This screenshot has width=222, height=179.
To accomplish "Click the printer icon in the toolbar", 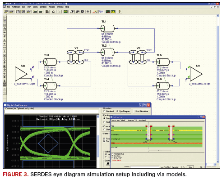I will [x=47, y=12].
